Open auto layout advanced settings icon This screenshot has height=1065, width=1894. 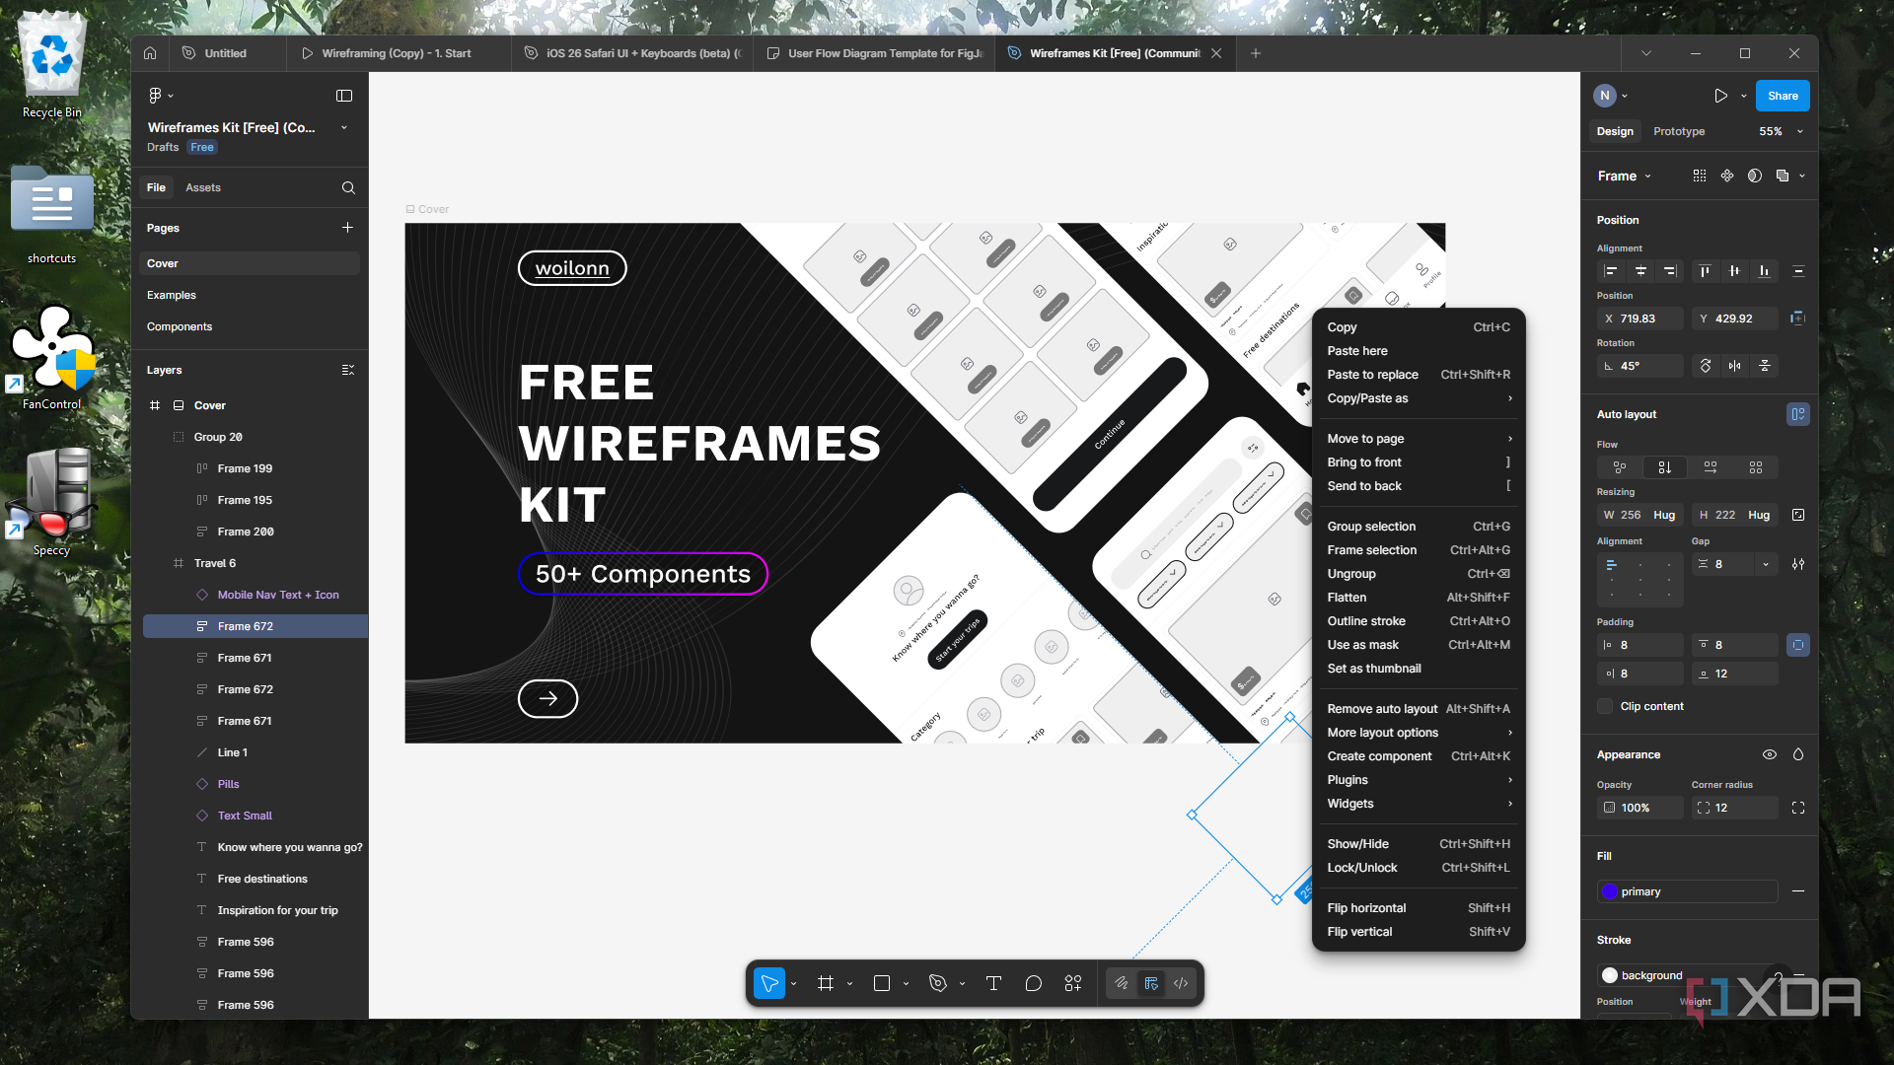[1798, 564]
